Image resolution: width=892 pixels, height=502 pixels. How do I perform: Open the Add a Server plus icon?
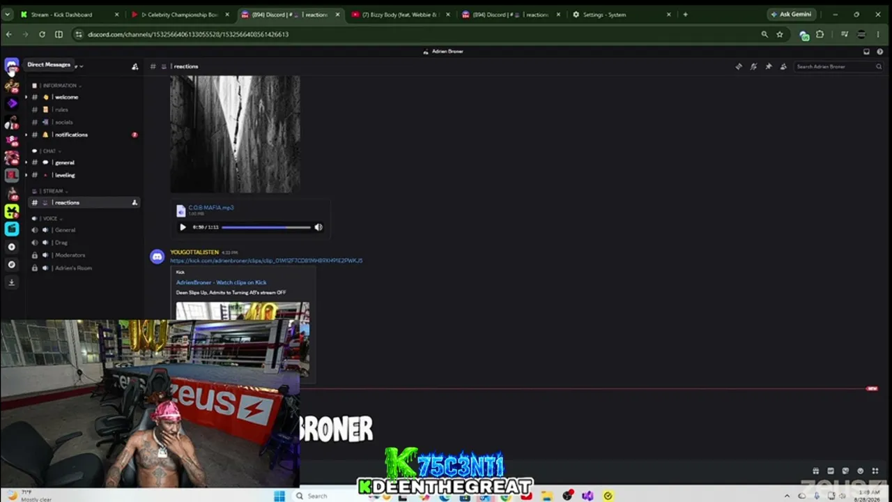point(11,247)
